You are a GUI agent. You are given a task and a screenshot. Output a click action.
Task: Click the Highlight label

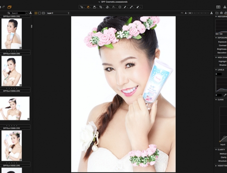point(222,61)
